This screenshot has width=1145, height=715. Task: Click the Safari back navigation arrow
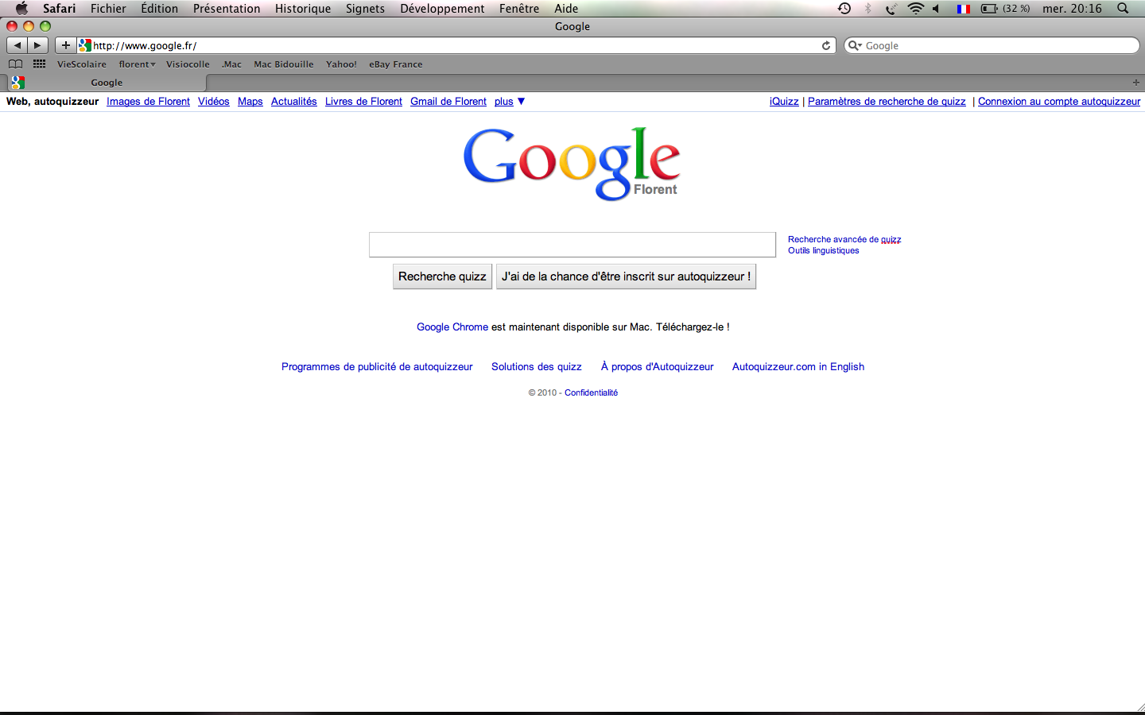pos(17,45)
